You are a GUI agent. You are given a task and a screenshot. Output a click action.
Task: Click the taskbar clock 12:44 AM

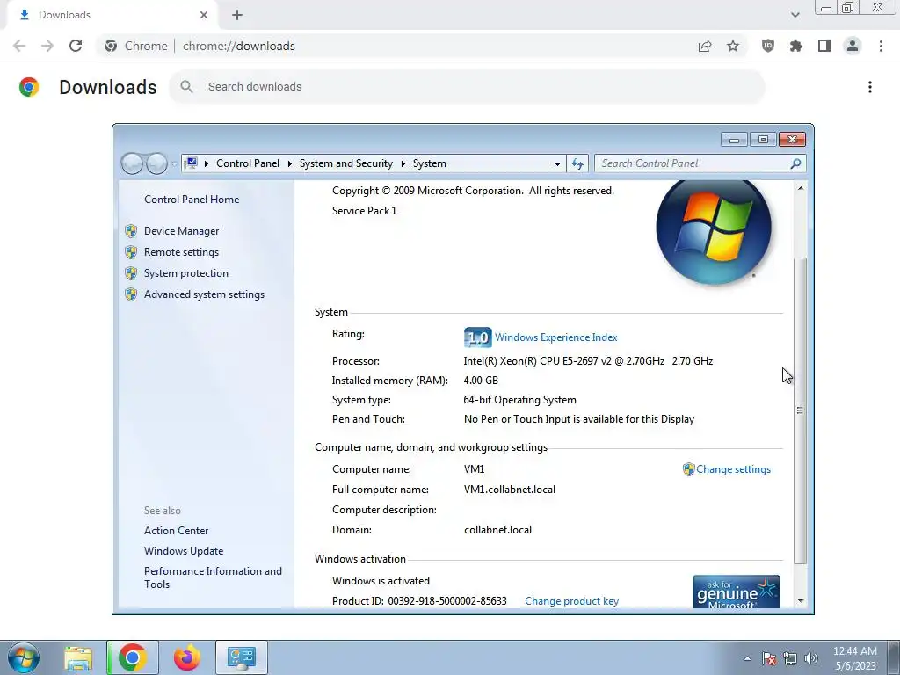(855, 651)
